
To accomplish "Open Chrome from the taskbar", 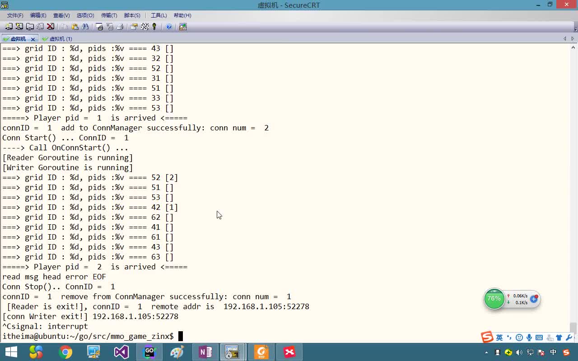I will pyautogui.click(x=65, y=352).
